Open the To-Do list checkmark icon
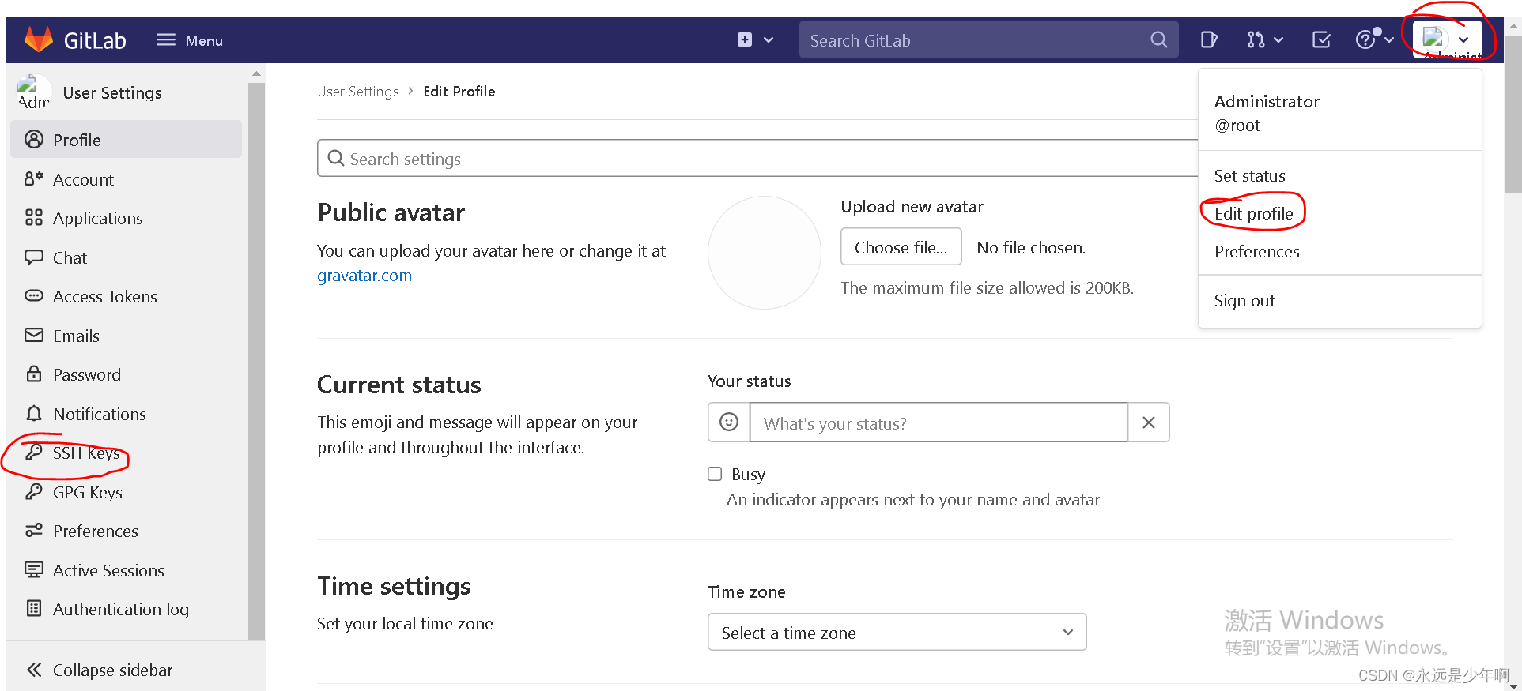Screen dimensions: 1522x691 1320,39
